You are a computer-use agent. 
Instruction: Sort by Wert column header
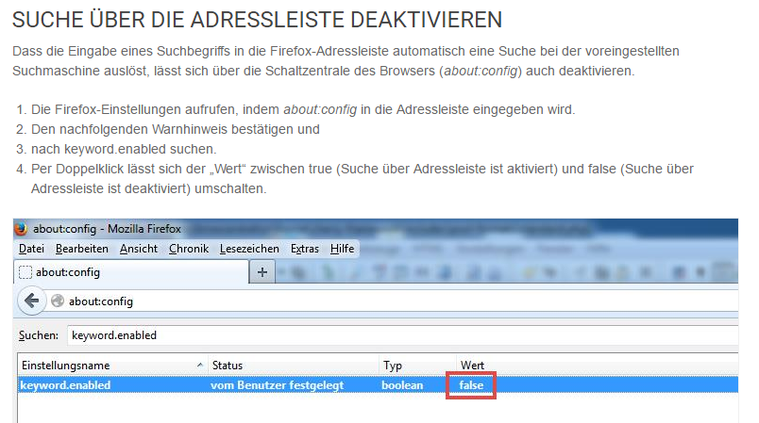598,366
